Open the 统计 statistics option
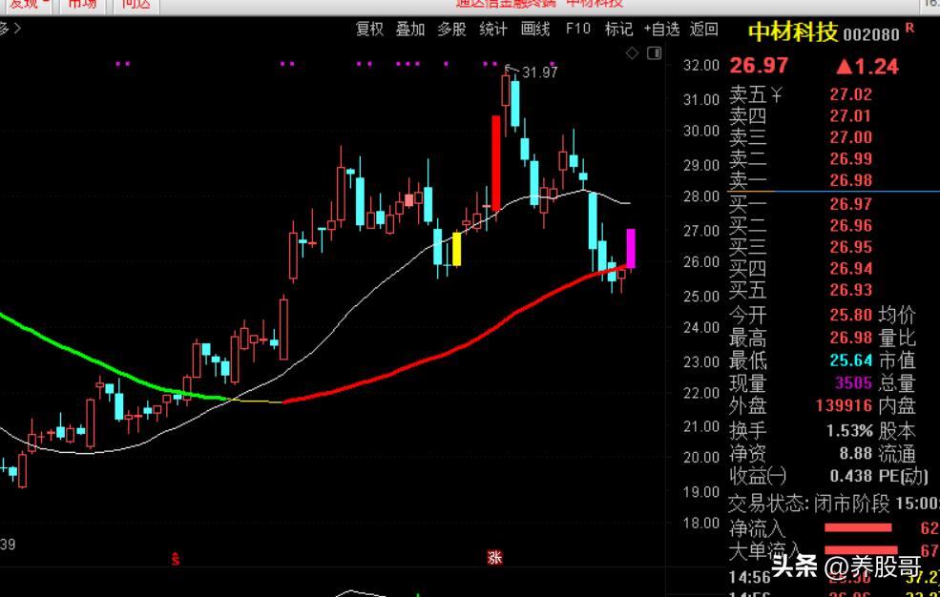940x597 pixels. [492, 29]
